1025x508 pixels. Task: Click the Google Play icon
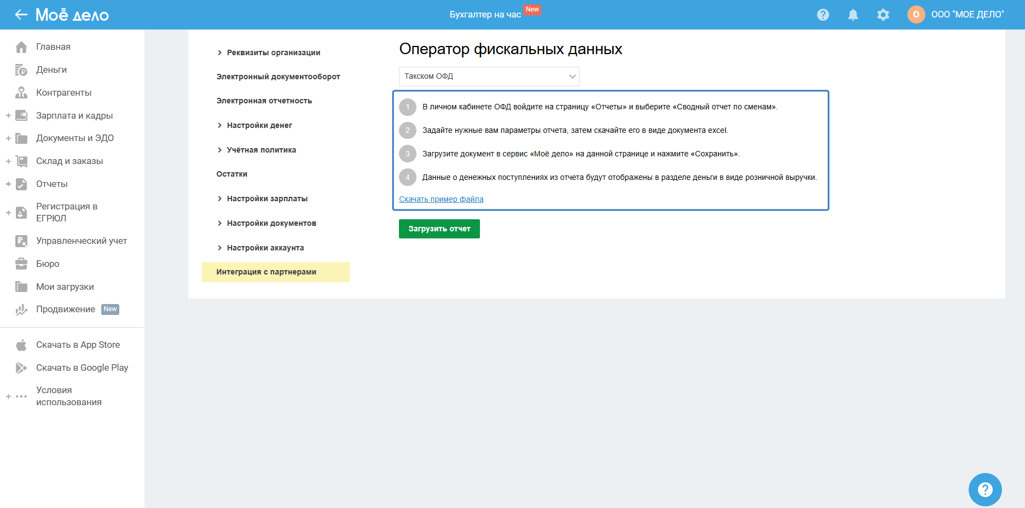click(x=21, y=368)
